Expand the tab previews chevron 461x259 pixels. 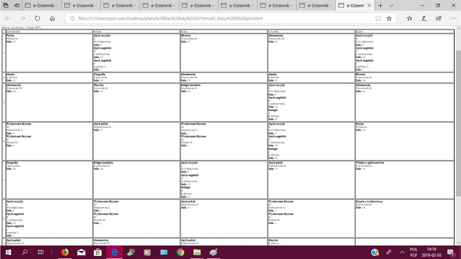tap(391, 5)
